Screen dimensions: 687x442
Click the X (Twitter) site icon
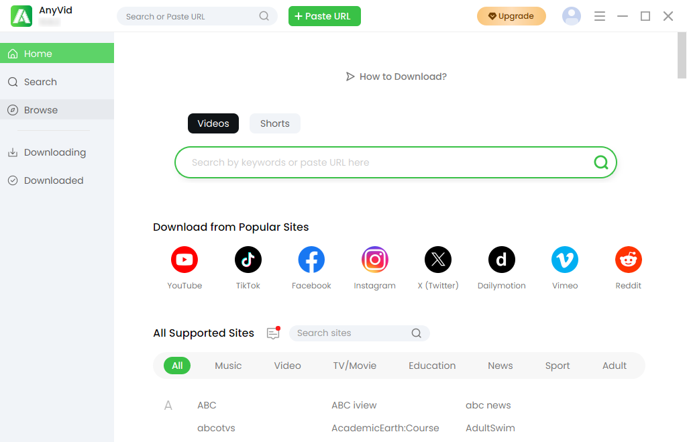[438, 260]
